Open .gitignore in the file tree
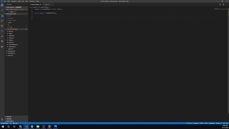Viewport: 229px width, 129px height. (11, 49)
